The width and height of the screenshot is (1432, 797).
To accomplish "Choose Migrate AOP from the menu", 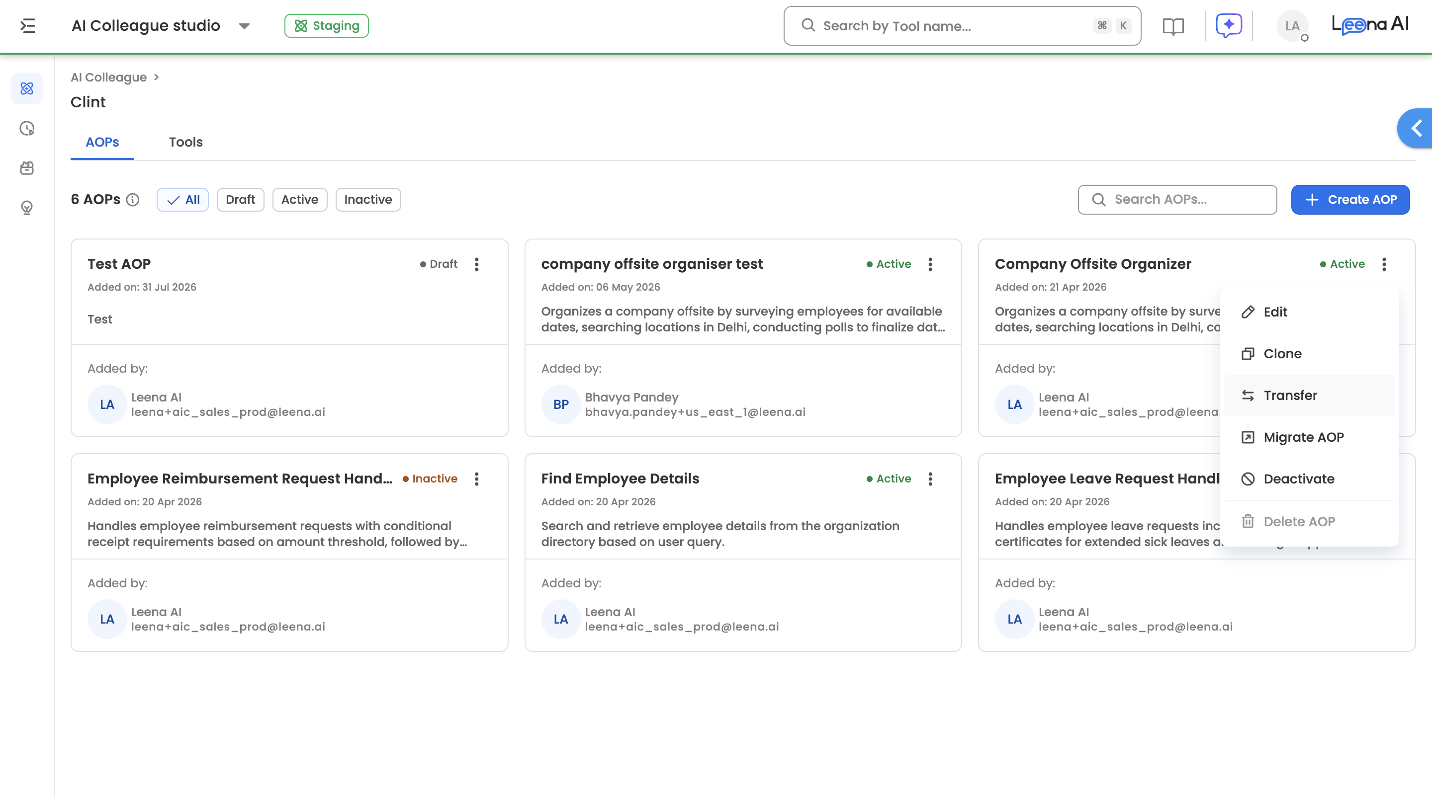I will [x=1309, y=437].
